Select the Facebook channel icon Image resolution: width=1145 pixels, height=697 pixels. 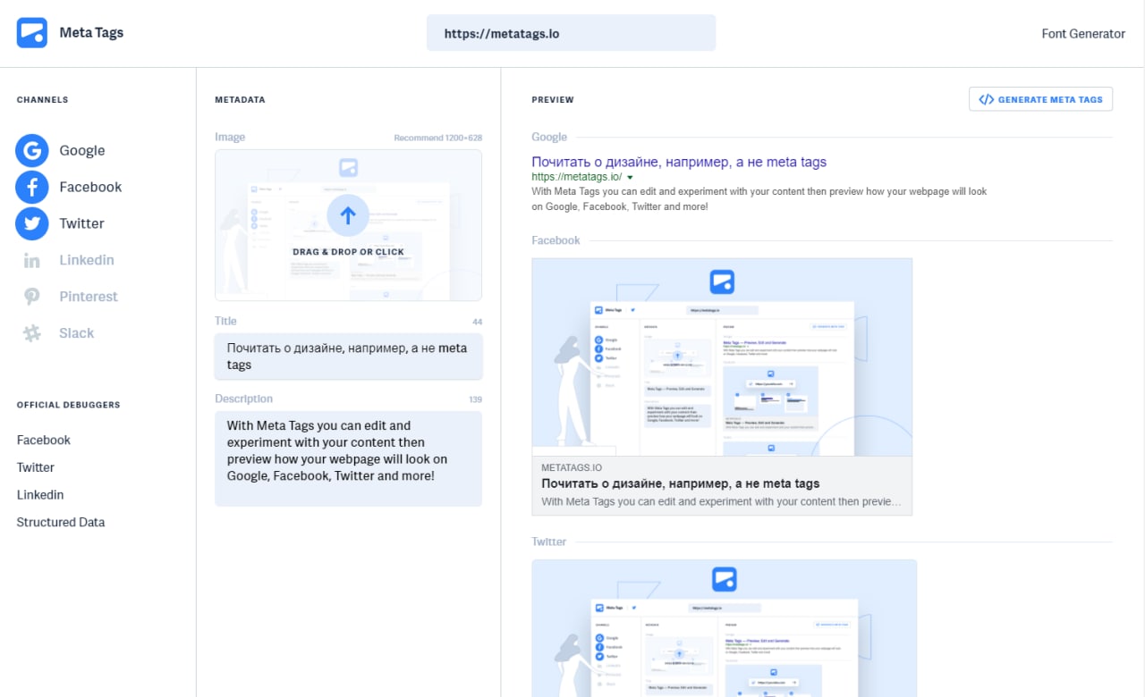[x=32, y=187]
